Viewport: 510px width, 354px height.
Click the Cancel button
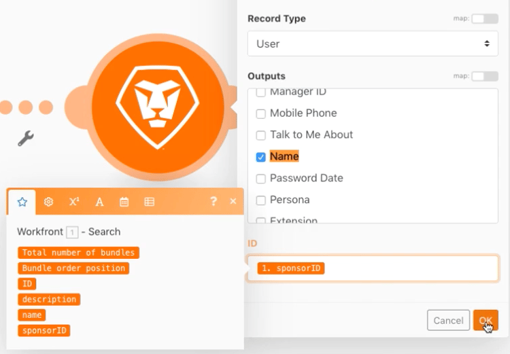(448, 321)
